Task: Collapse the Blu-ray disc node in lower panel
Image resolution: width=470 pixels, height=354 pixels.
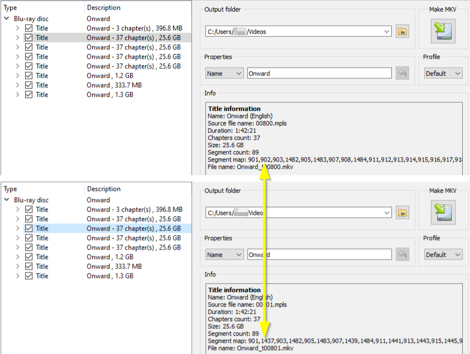Action: pyautogui.click(x=7, y=200)
